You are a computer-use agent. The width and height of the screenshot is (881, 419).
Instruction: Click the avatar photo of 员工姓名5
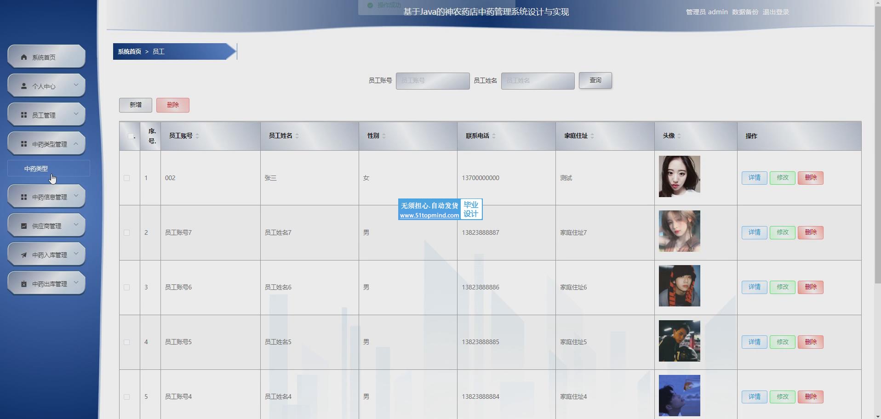(x=680, y=341)
